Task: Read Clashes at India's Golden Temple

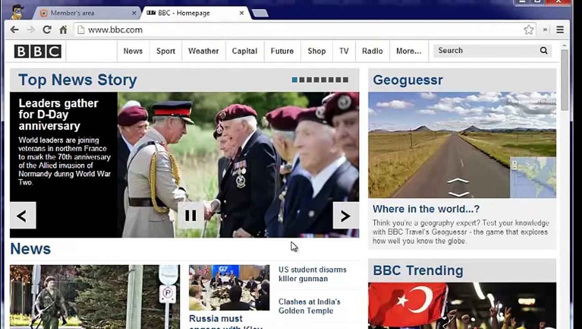Action: 309,306
